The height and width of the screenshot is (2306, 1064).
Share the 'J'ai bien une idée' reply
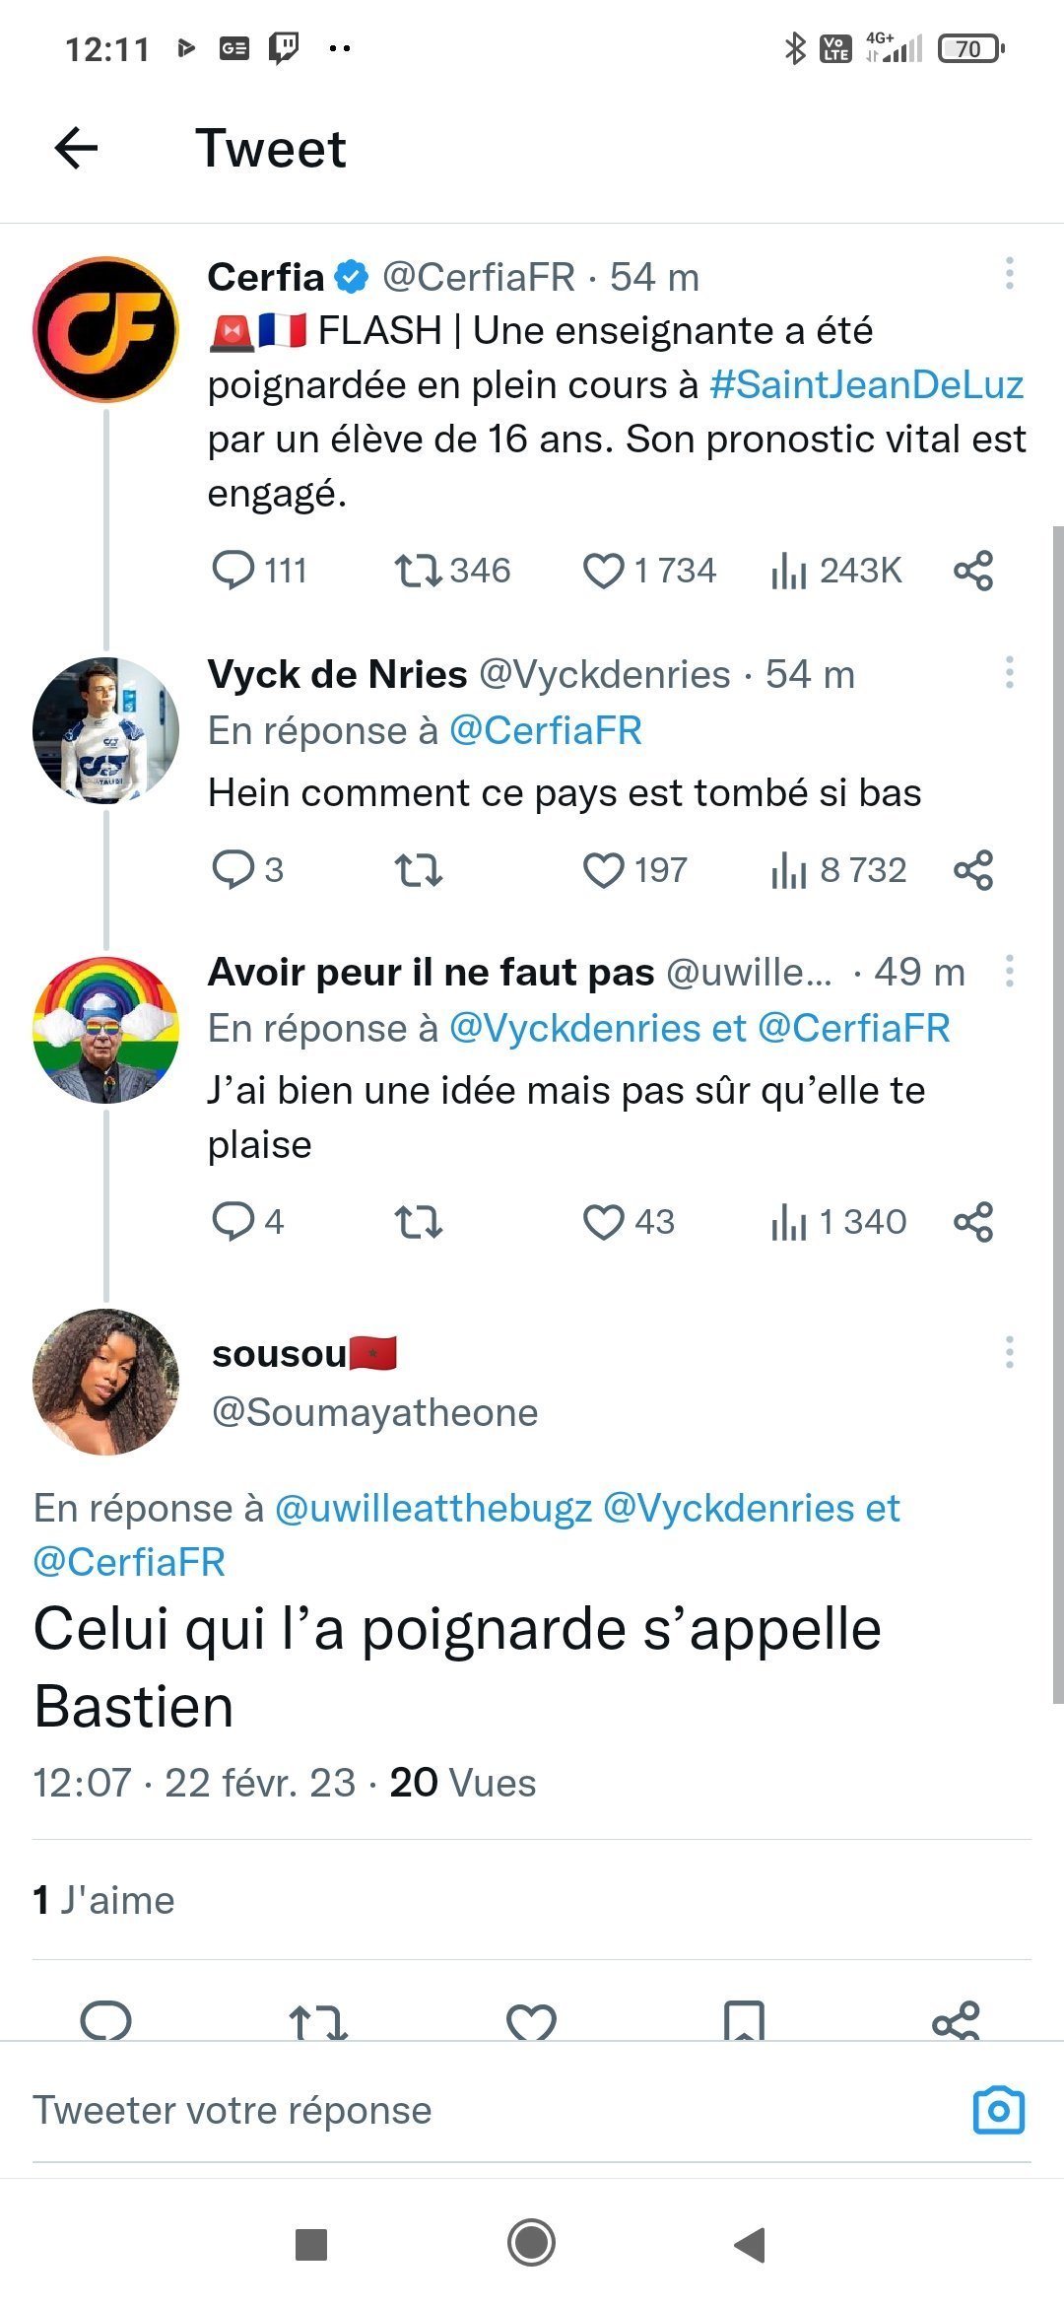[x=973, y=1222]
